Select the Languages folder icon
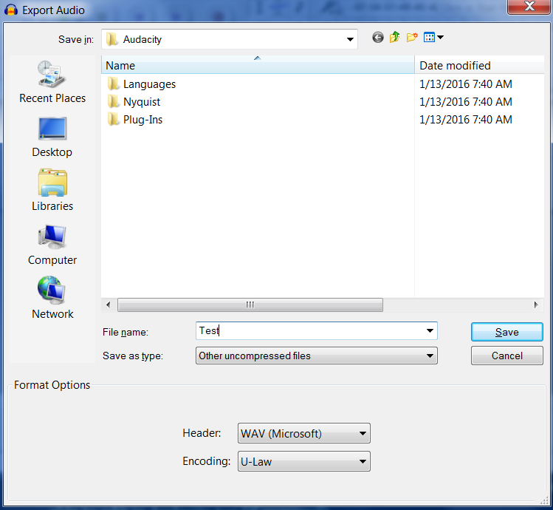Screen dimensions: 553x510 [113, 84]
